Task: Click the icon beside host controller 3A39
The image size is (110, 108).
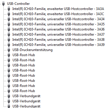Action: (x=9, y=45)
